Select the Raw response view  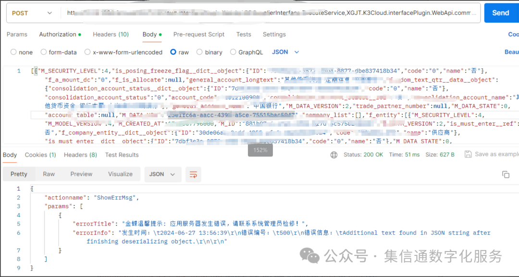(x=49, y=174)
